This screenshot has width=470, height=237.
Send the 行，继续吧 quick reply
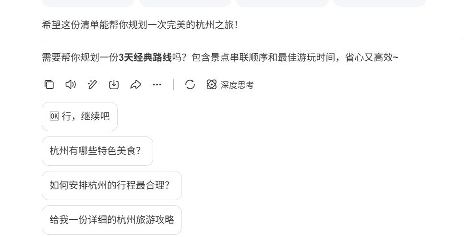[85, 116]
